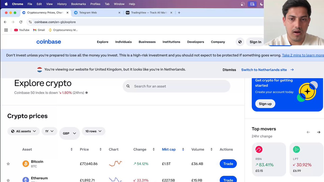
Task: Click the Ethereum coin icon
Action: coord(26,180)
